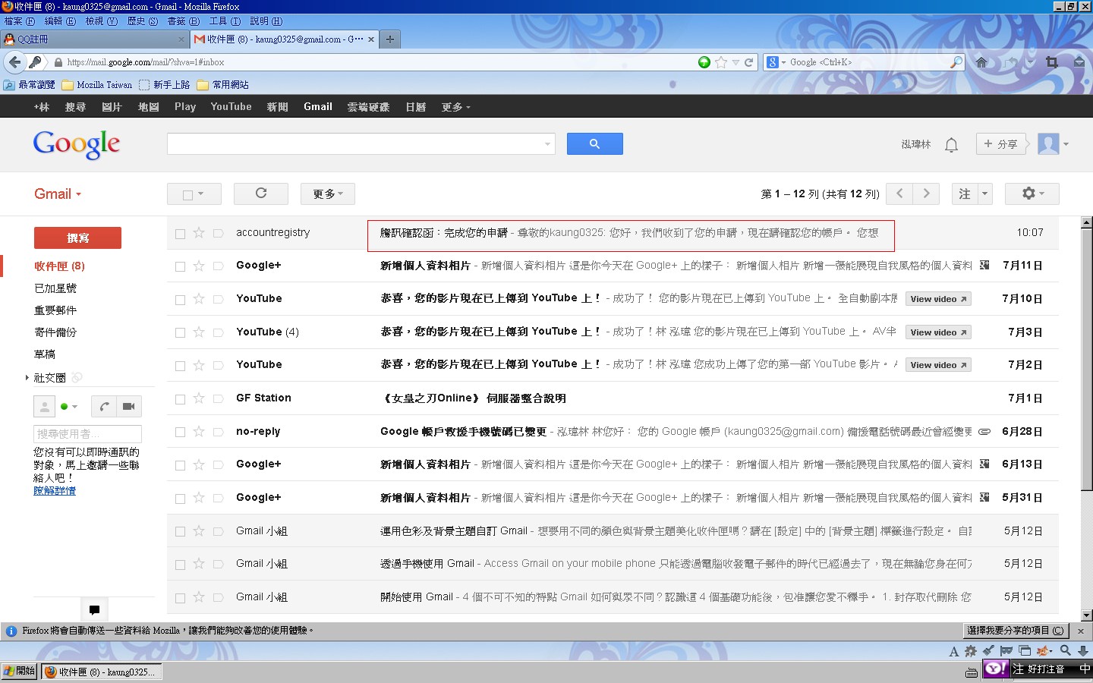Open the 書籤 menu
This screenshot has height=683, width=1093.
point(183,21)
